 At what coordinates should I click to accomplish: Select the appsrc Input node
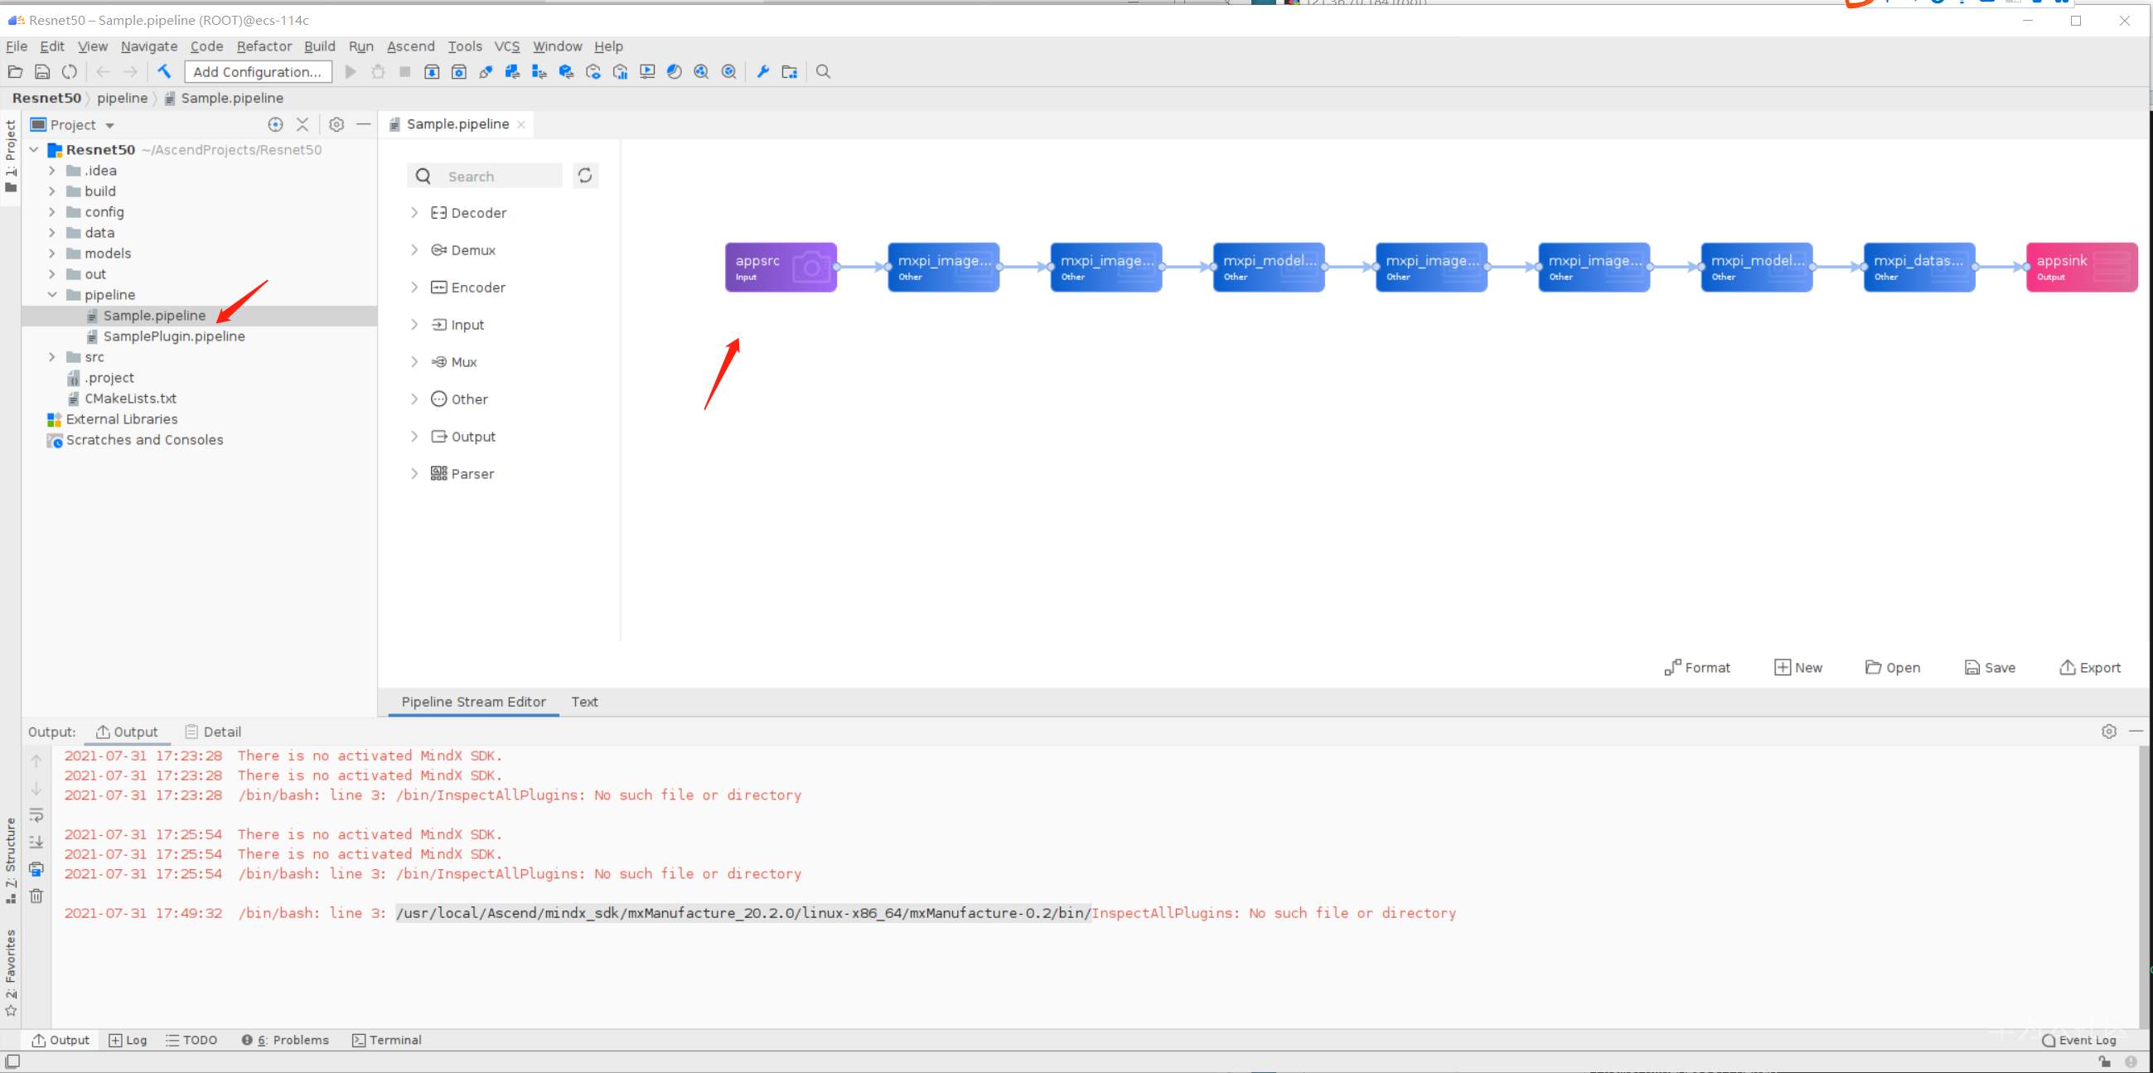point(780,268)
